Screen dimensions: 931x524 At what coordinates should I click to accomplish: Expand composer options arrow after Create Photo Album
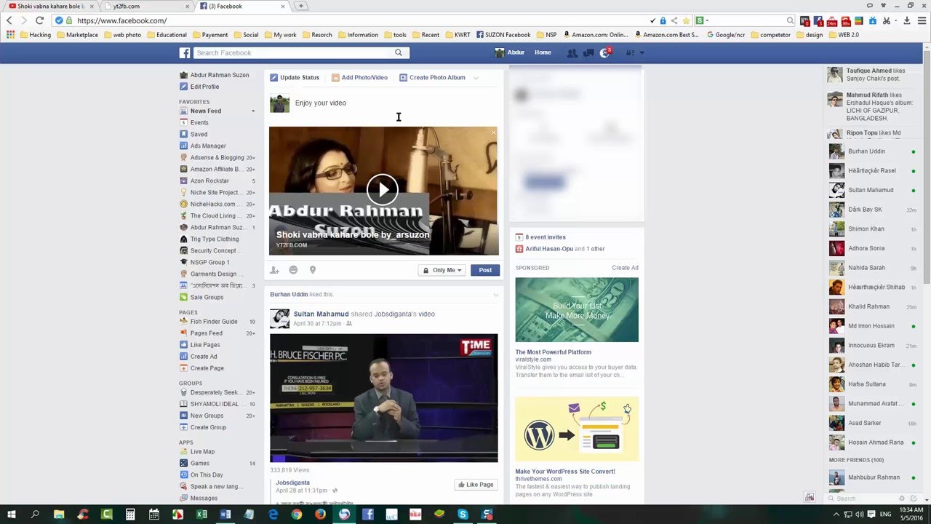[x=476, y=78]
